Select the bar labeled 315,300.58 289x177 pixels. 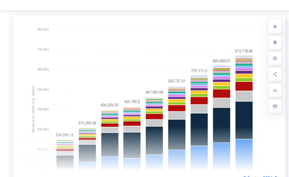(x=87, y=149)
